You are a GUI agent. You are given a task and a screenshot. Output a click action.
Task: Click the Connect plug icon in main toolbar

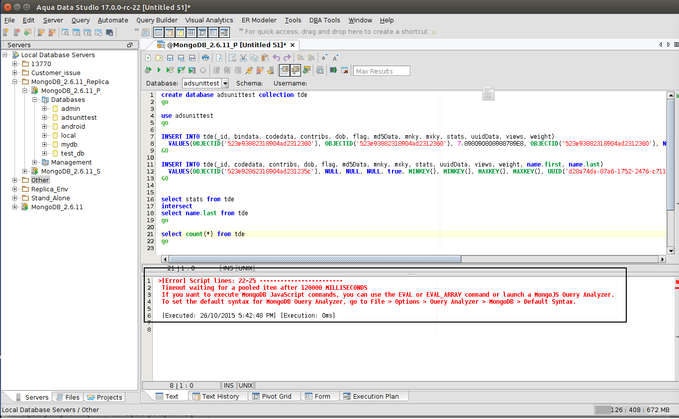click(41, 32)
